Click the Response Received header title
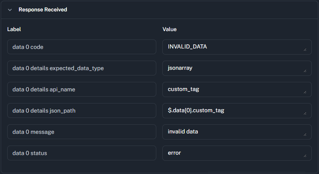 point(43,9)
